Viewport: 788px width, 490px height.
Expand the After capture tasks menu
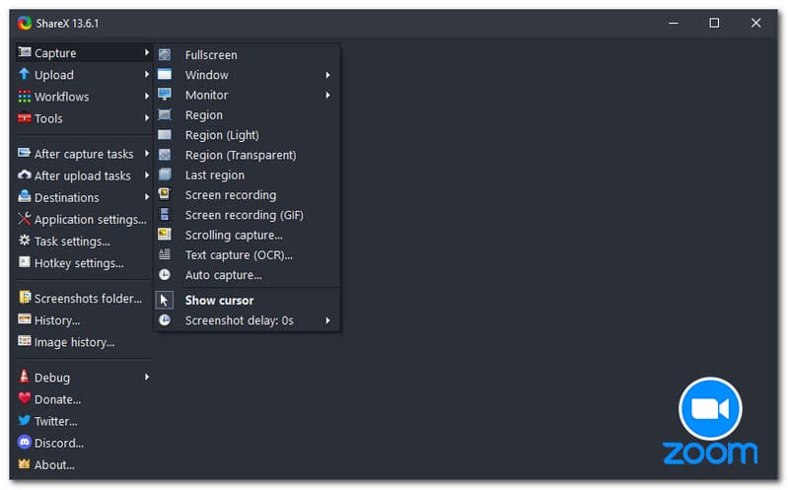(83, 154)
